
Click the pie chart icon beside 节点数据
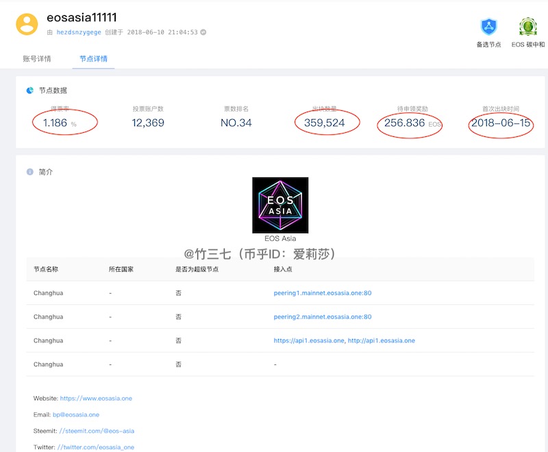pyautogui.click(x=30, y=90)
